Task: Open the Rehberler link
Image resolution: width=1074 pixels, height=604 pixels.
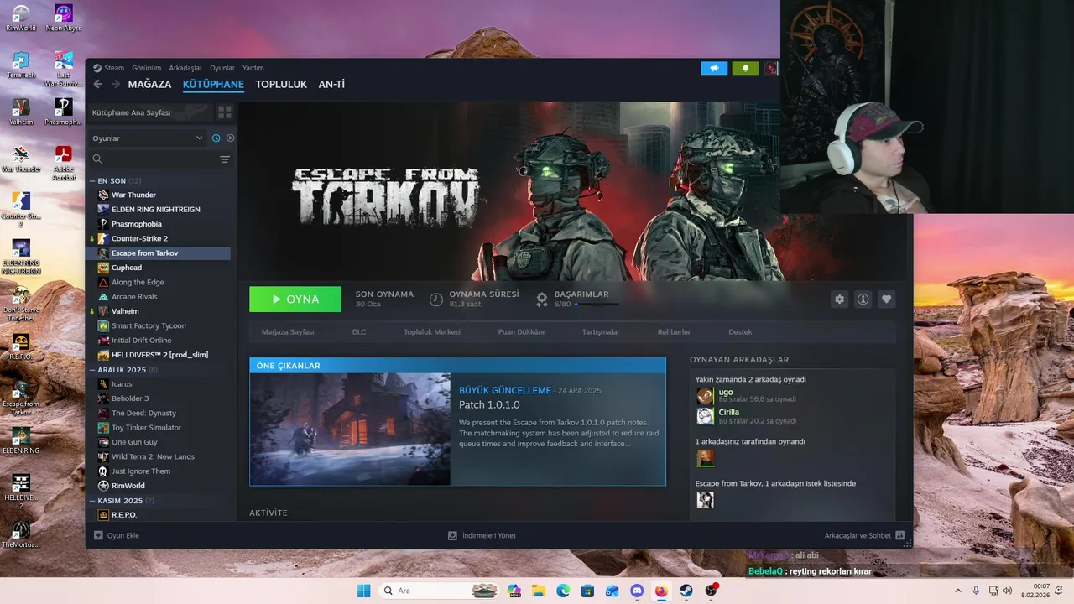Action: (x=674, y=332)
